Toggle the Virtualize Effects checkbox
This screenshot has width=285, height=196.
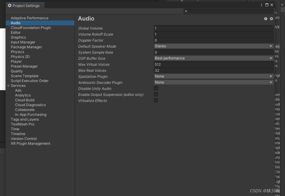156,100
